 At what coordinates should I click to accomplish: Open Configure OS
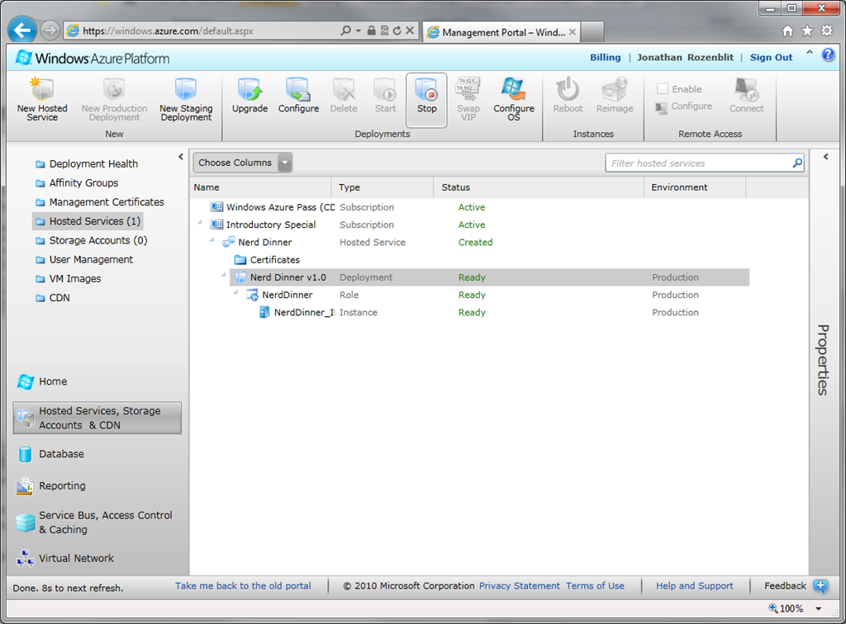513,97
